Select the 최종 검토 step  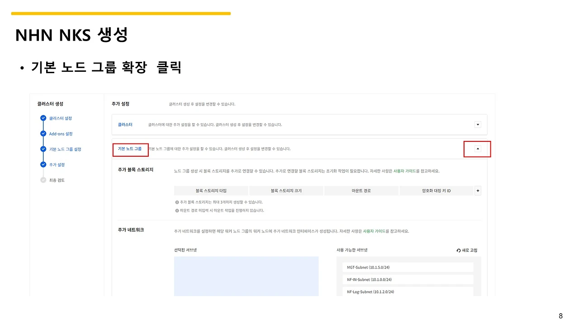click(x=57, y=180)
